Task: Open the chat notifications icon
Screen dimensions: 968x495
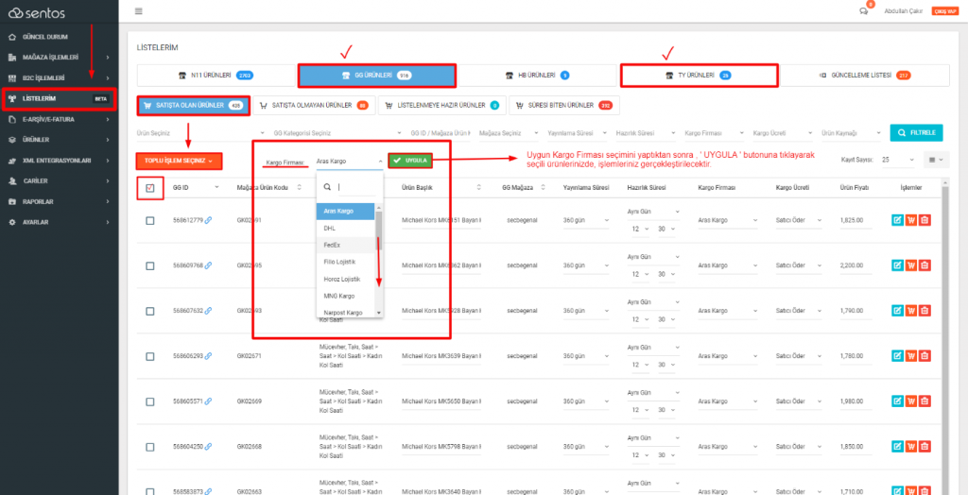Action: pos(863,11)
